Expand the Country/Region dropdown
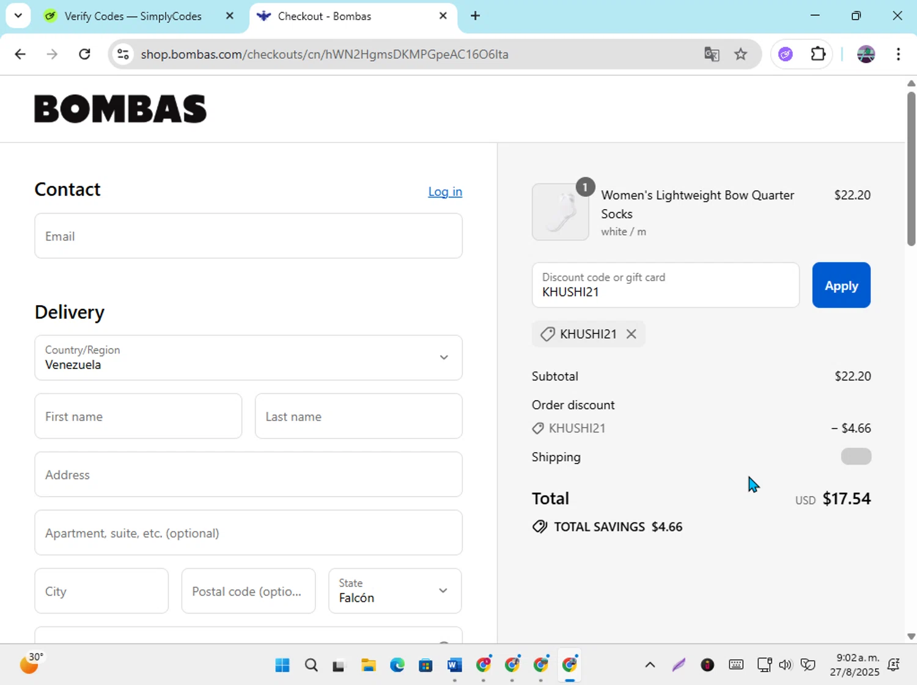The width and height of the screenshot is (917, 685). [248, 358]
